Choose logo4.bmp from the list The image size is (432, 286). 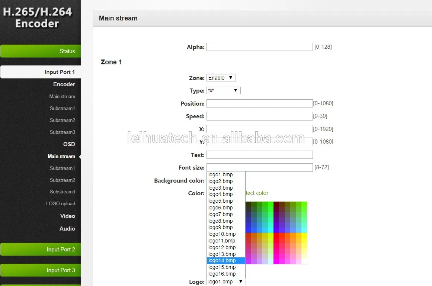[x=226, y=195]
